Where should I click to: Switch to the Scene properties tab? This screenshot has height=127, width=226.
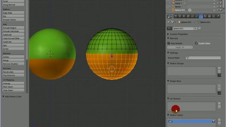(180, 16)
